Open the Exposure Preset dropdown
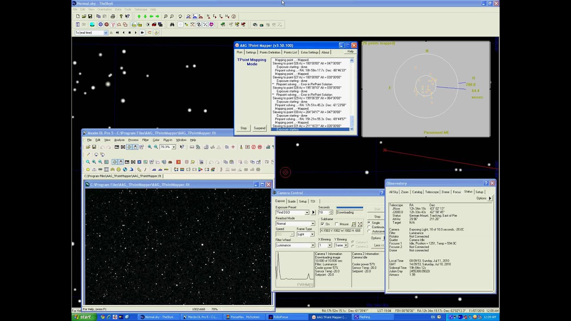The width and height of the screenshot is (571, 321). (307, 213)
